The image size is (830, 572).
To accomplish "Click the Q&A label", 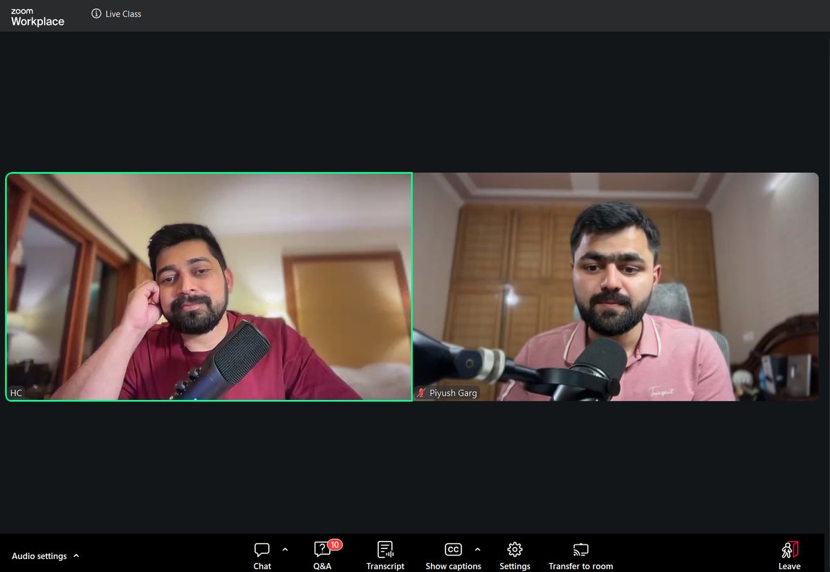I will click(x=322, y=566).
